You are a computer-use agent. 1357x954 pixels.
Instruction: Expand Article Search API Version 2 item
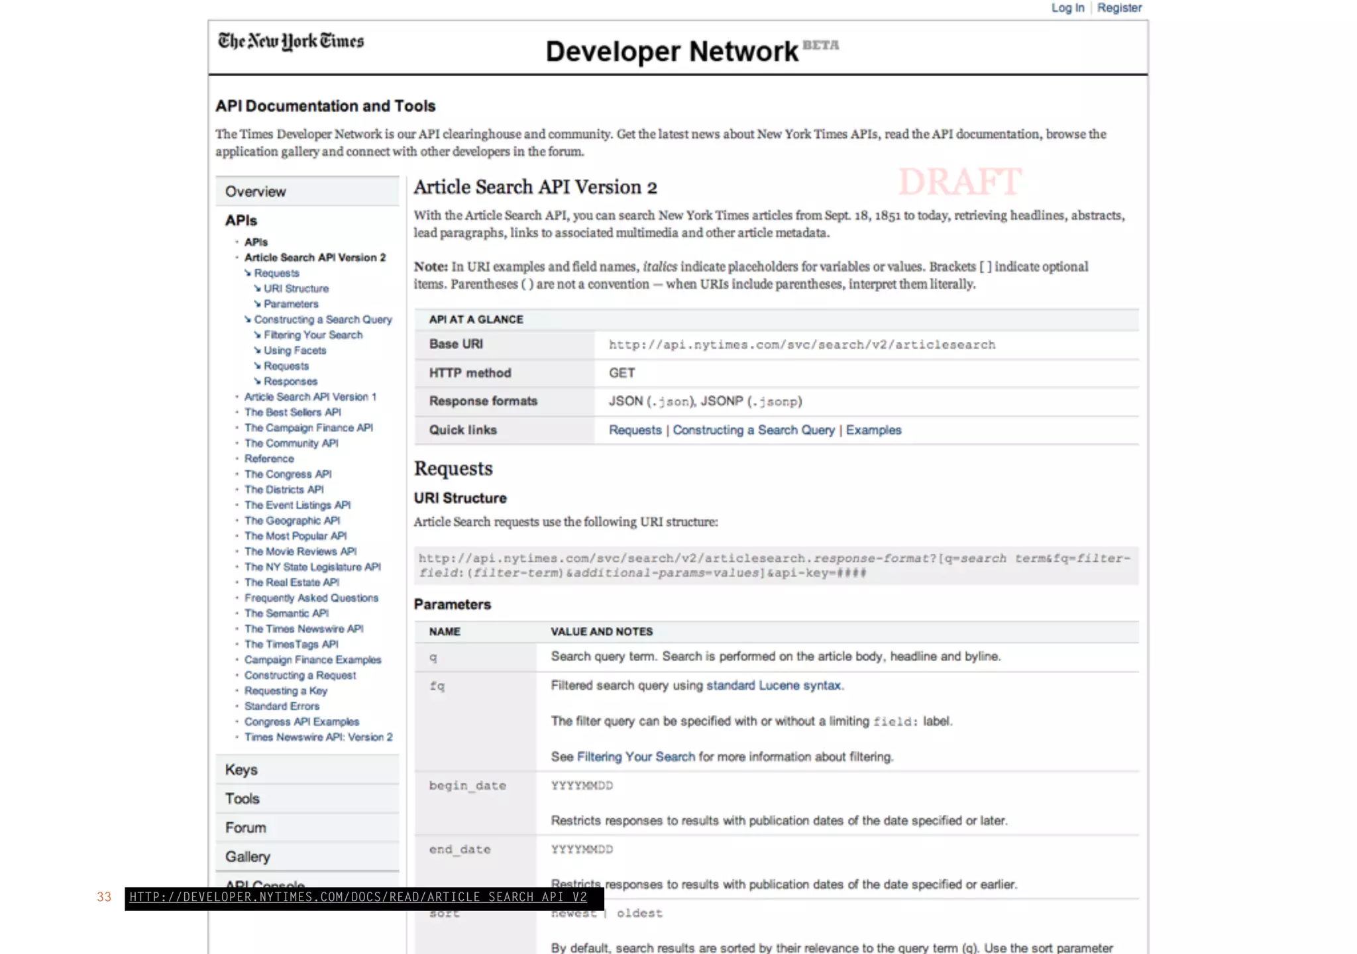point(315,258)
